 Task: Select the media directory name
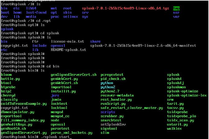(x=31, y=17)
